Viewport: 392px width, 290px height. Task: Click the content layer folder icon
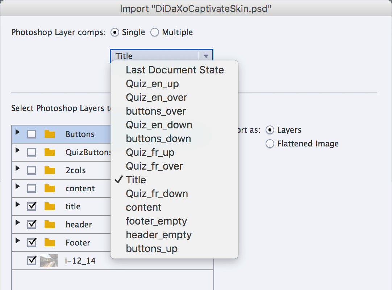(49, 188)
